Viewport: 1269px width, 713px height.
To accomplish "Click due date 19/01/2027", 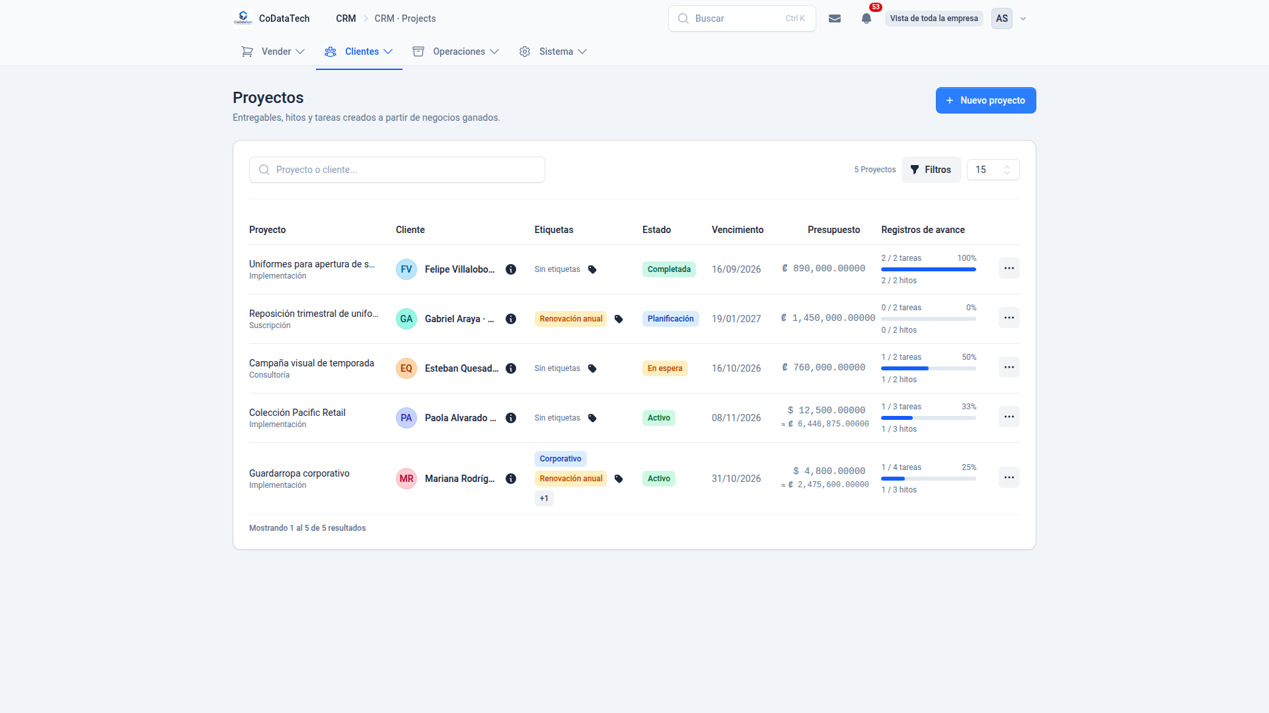I will pos(736,319).
